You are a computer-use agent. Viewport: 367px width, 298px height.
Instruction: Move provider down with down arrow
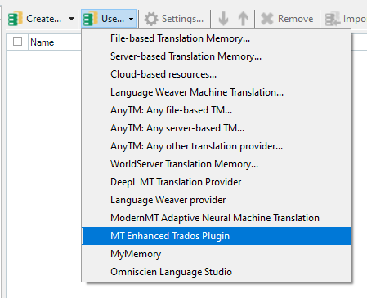223,19
